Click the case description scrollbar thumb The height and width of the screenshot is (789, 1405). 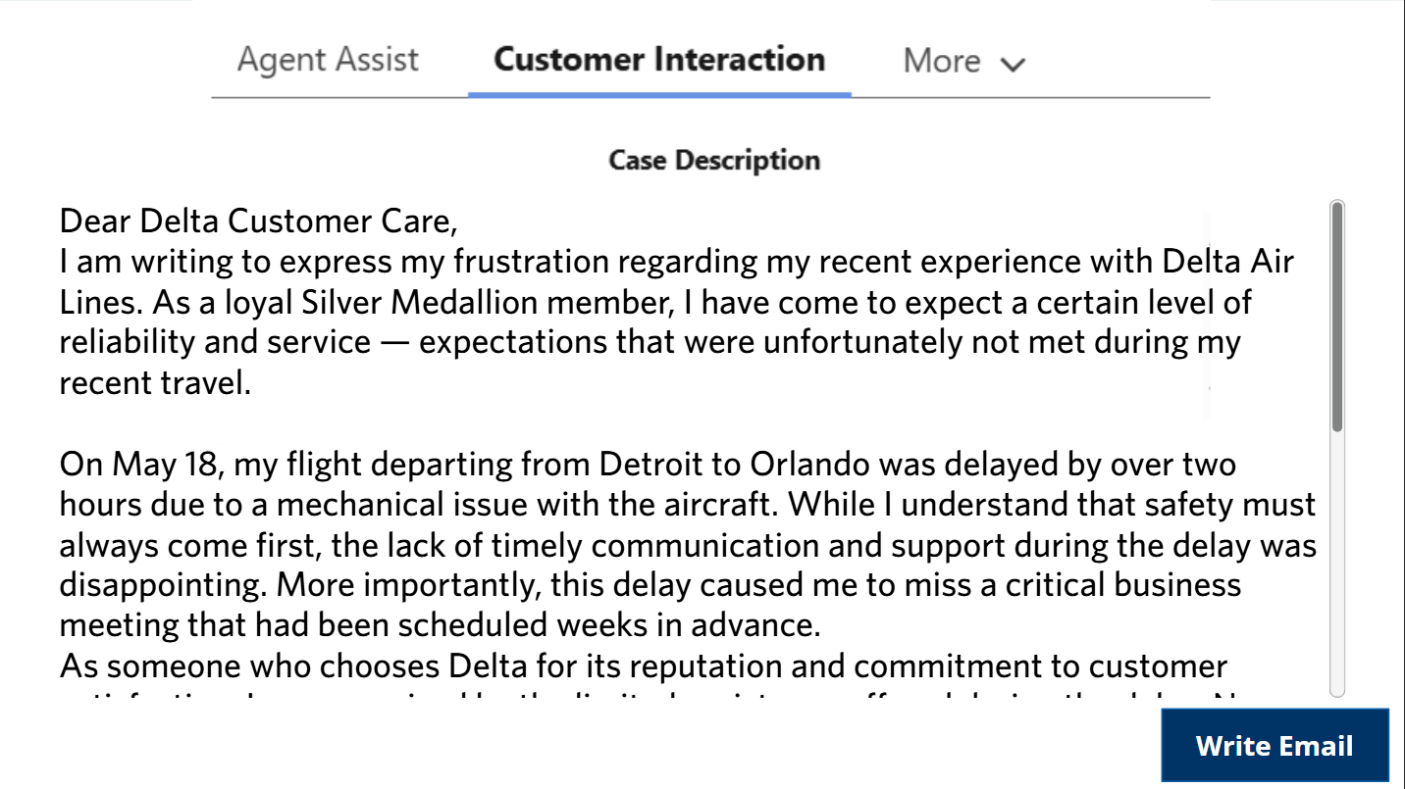(1337, 316)
